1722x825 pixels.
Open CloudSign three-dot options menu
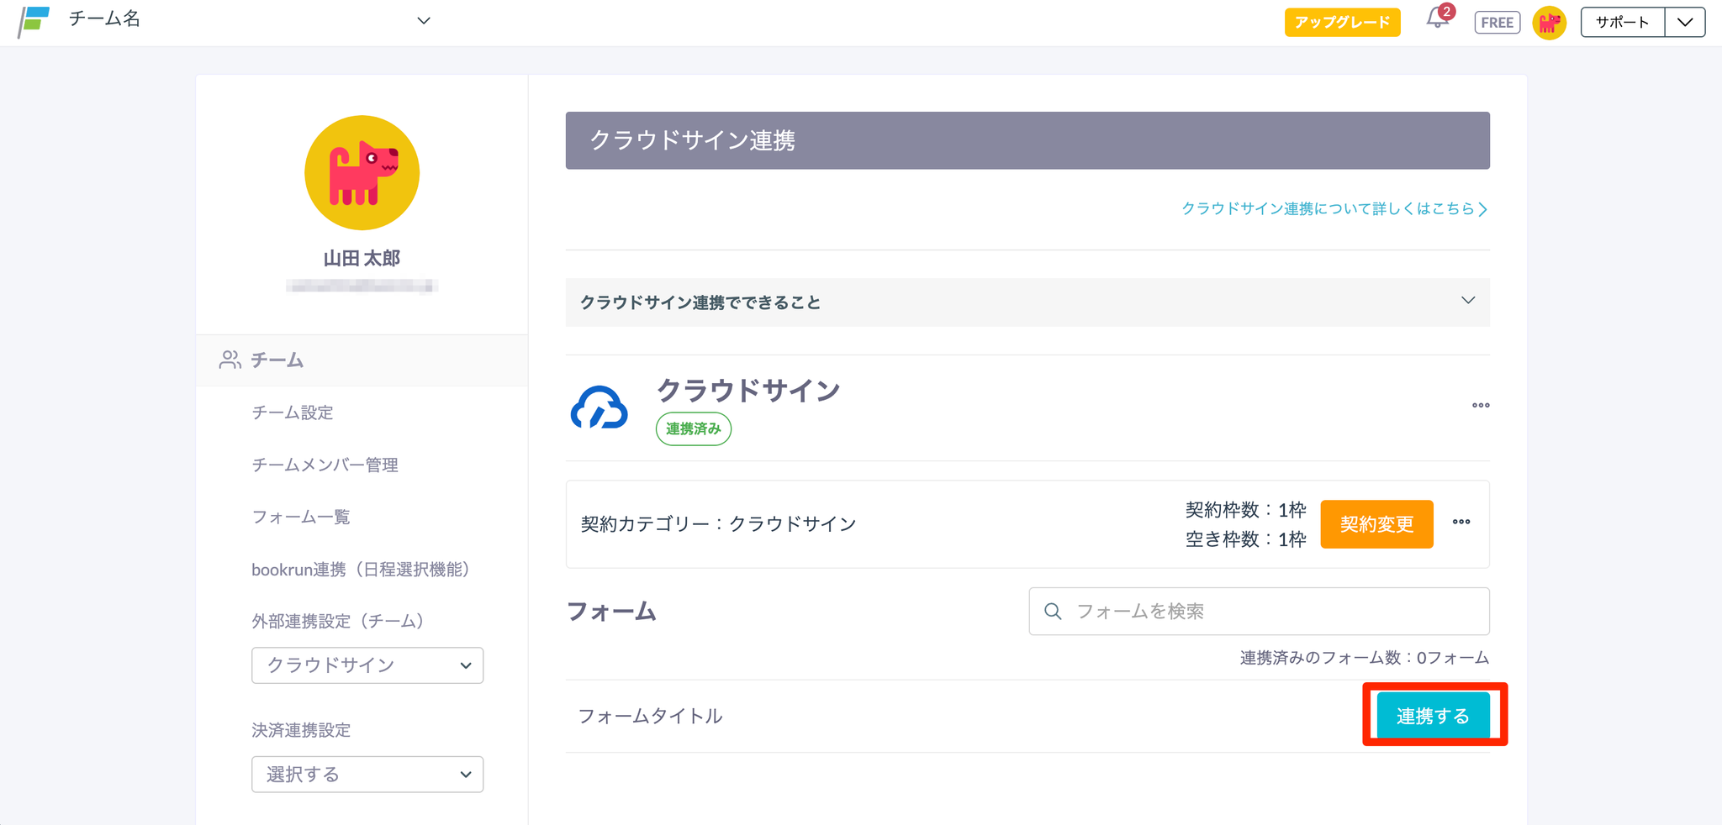[x=1480, y=406]
